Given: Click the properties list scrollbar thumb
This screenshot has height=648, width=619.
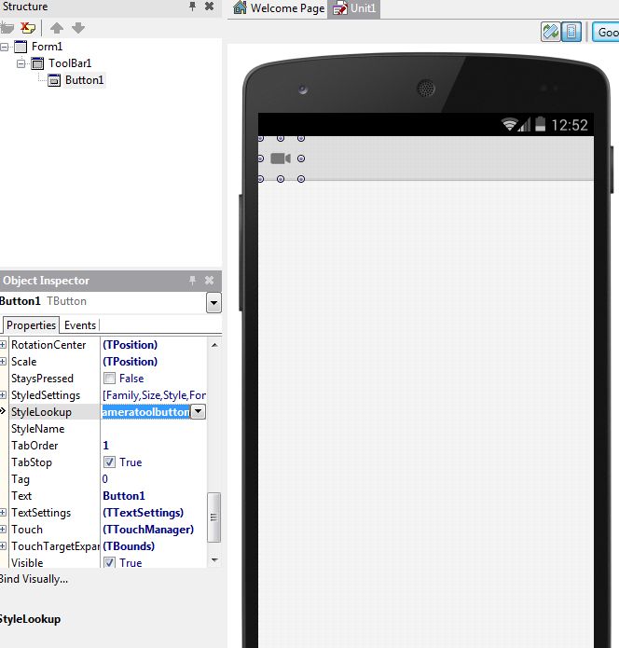Looking at the screenshot, I should pyautogui.click(x=213, y=517).
